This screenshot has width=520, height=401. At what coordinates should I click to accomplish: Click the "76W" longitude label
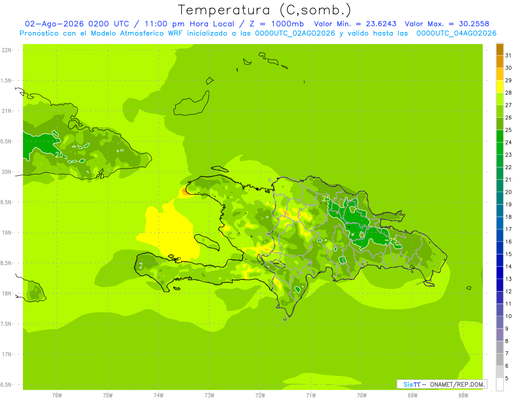(x=57, y=395)
